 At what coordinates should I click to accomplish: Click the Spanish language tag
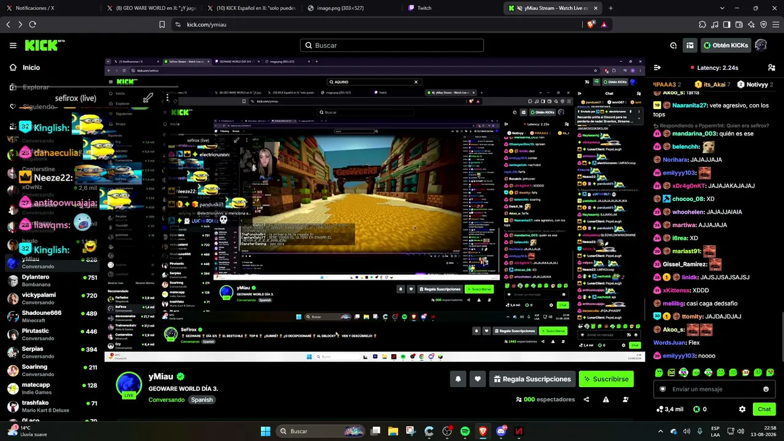202,400
